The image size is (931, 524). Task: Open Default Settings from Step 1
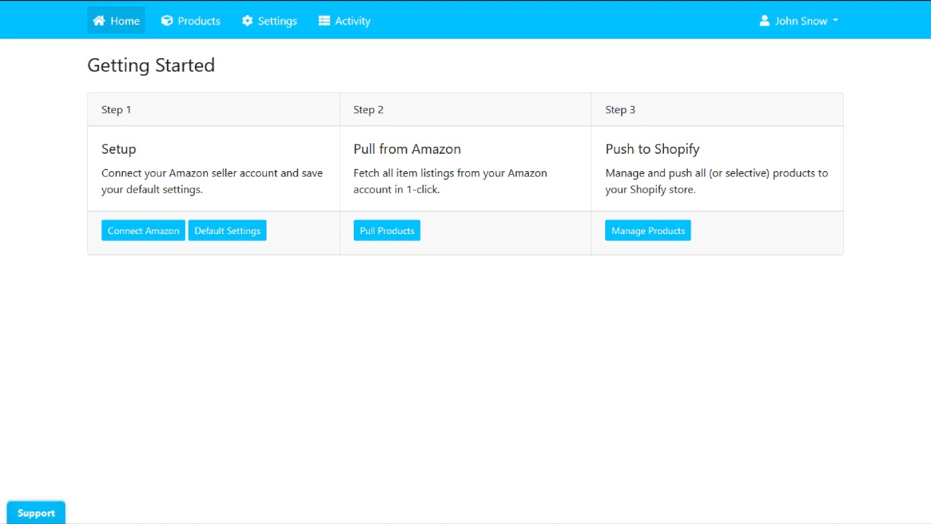coord(227,231)
